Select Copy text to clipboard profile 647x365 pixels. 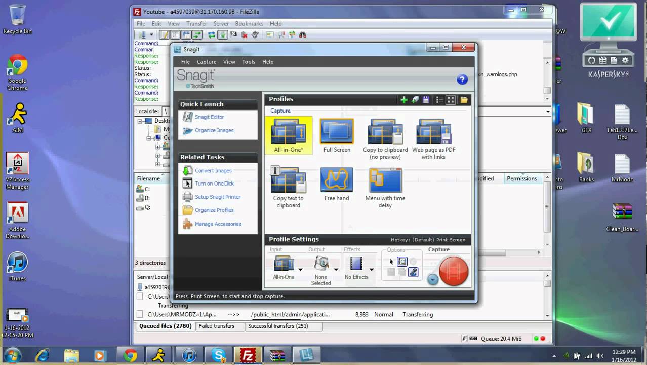288,187
